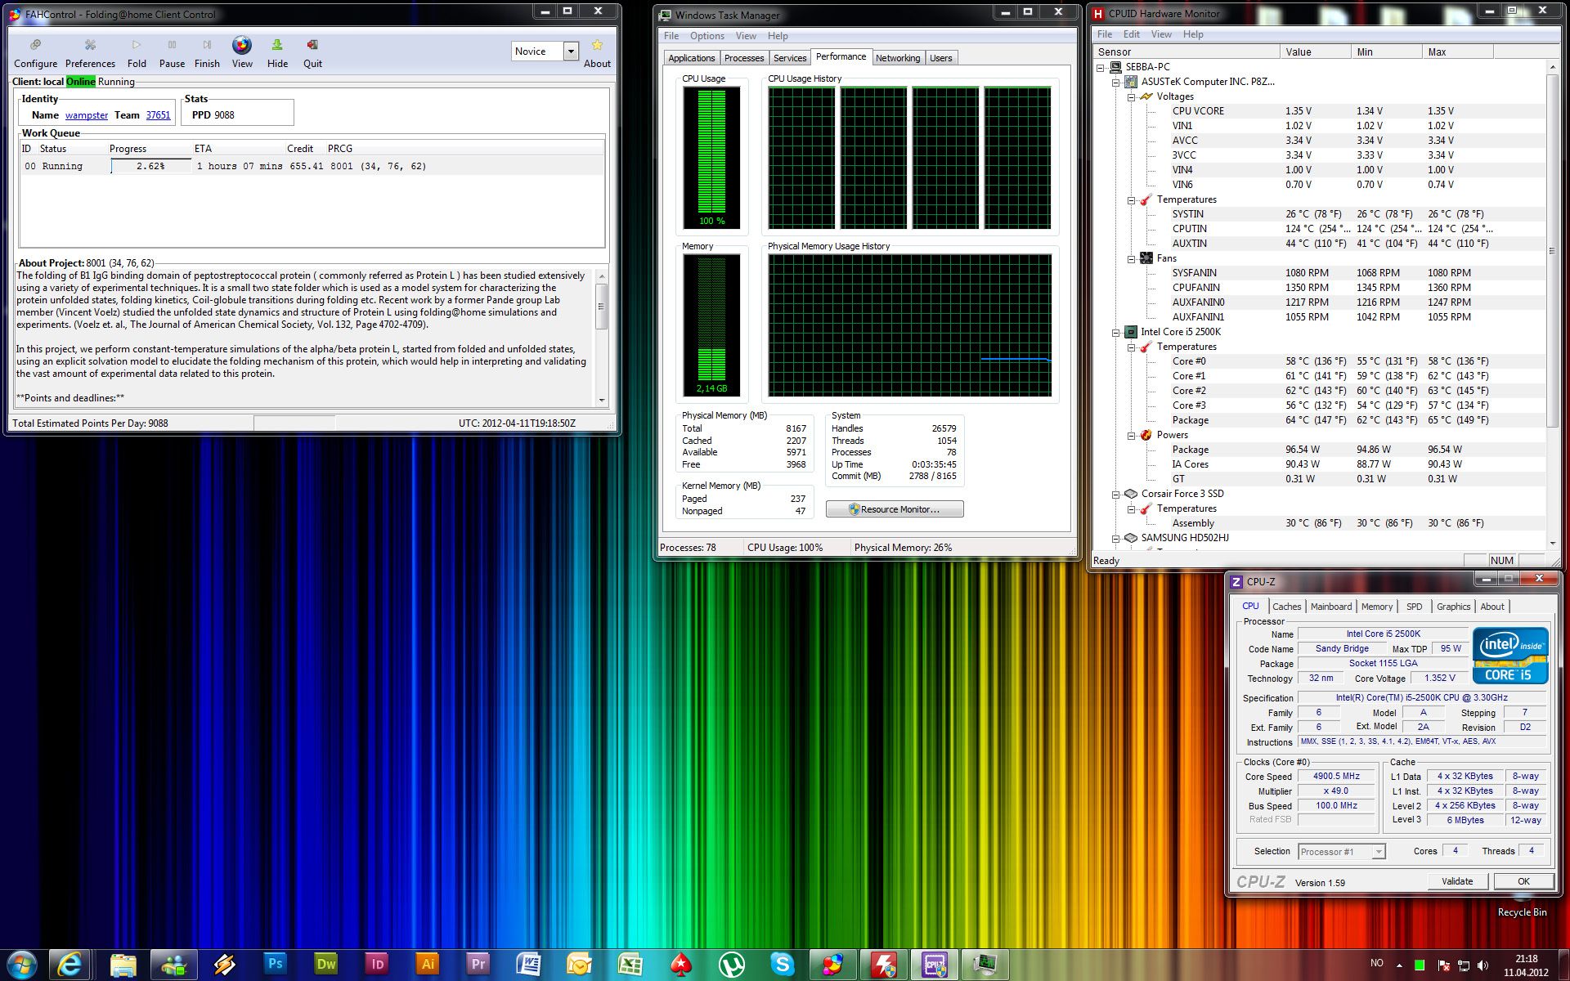The height and width of the screenshot is (981, 1570).
Task: Launch Dreamweaver from taskbar
Action: (x=325, y=965)
